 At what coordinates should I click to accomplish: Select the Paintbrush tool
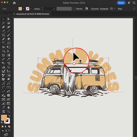coord(8,35)
